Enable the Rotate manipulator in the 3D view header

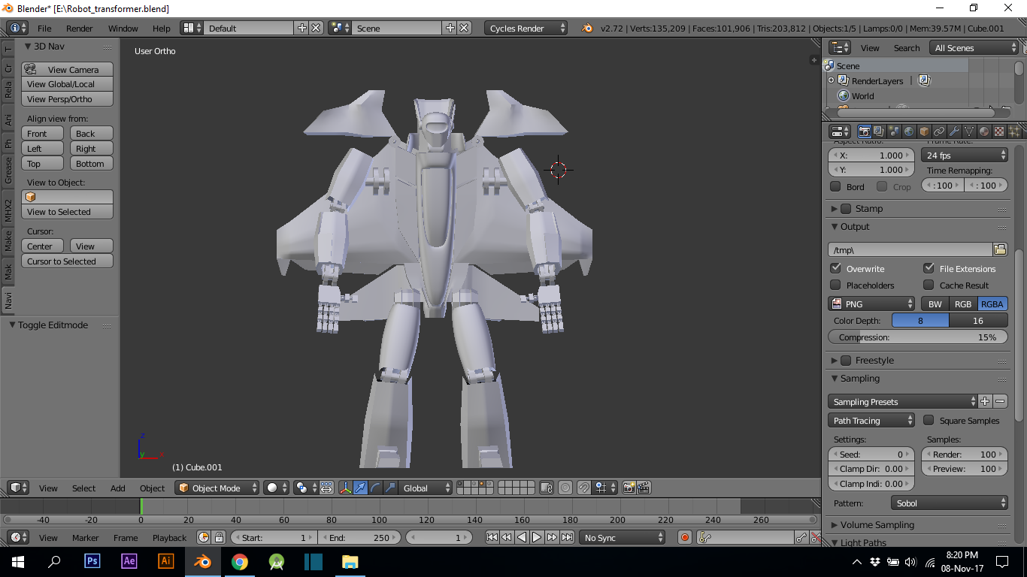pos(374,488)
